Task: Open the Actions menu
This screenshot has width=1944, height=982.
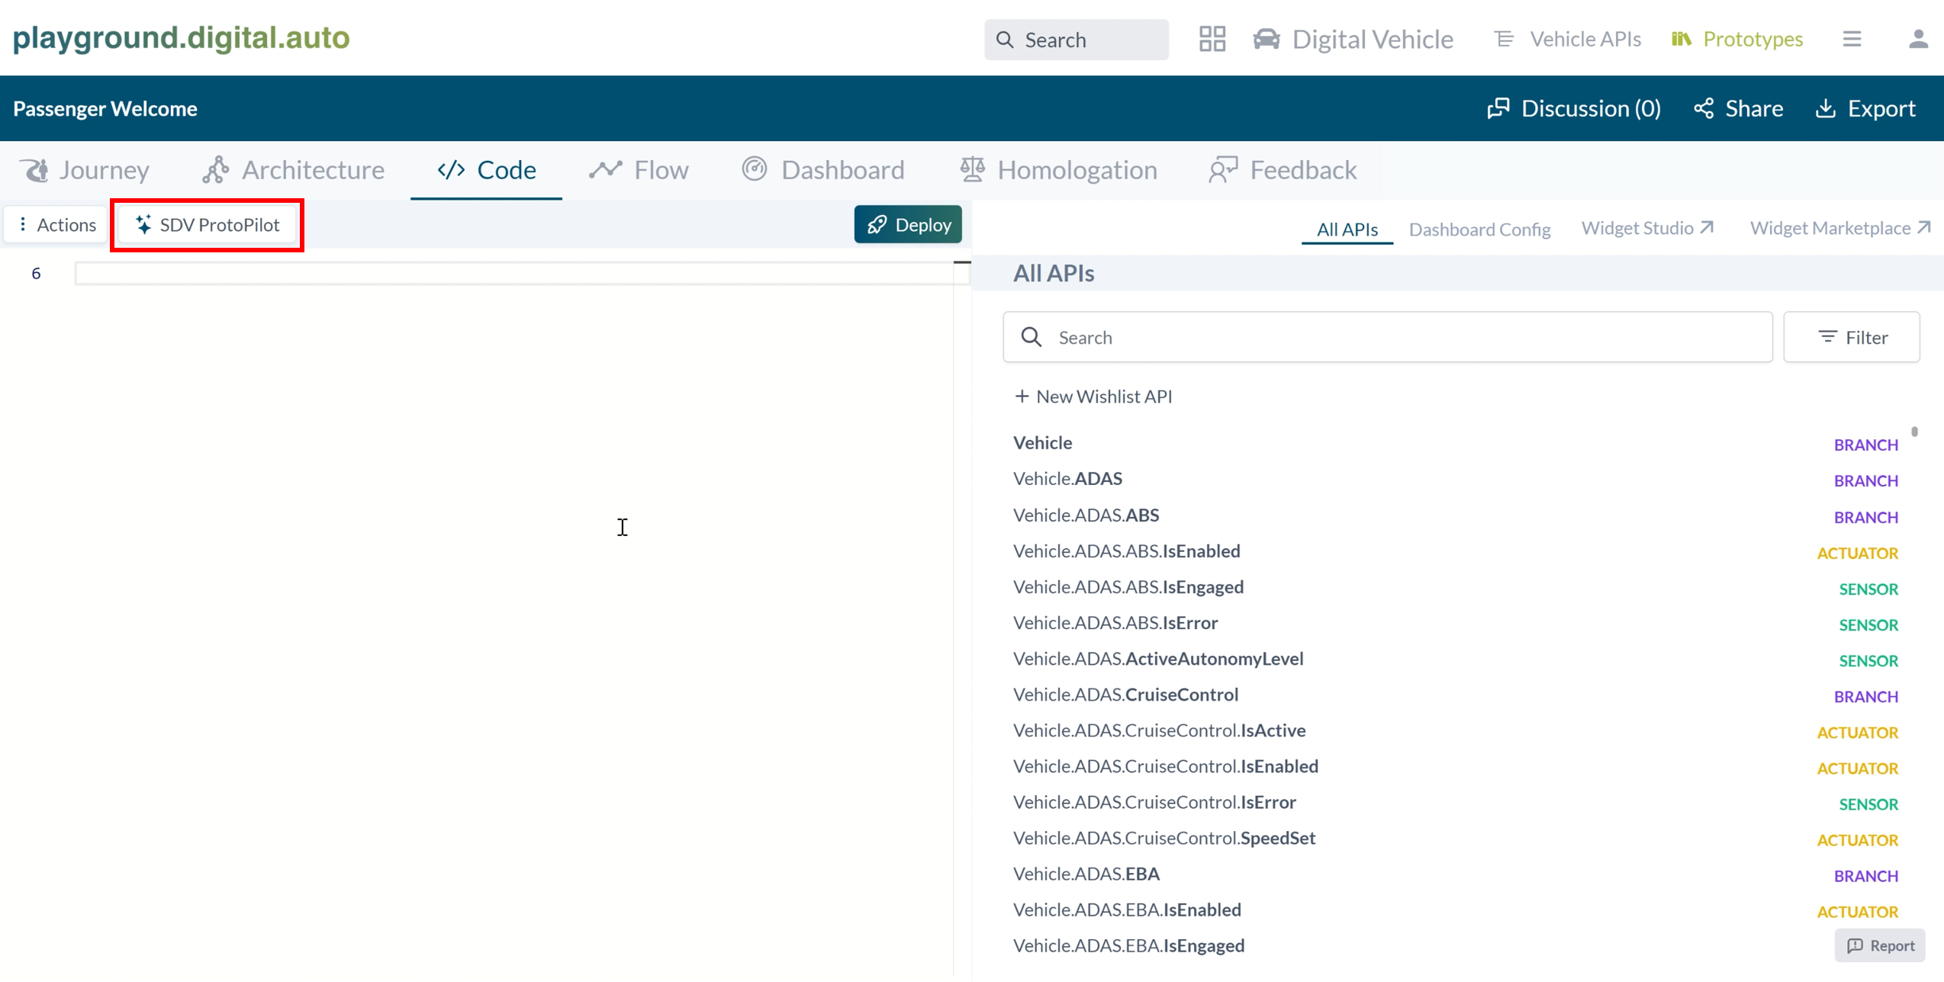Action: [55, 224]
